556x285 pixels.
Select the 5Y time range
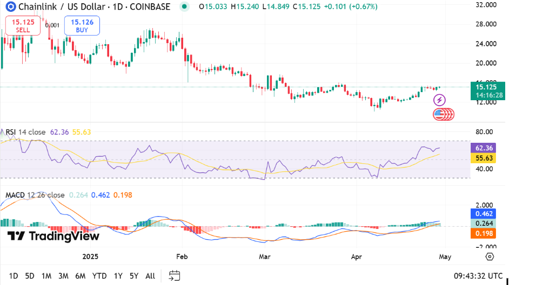click(134, 276)
